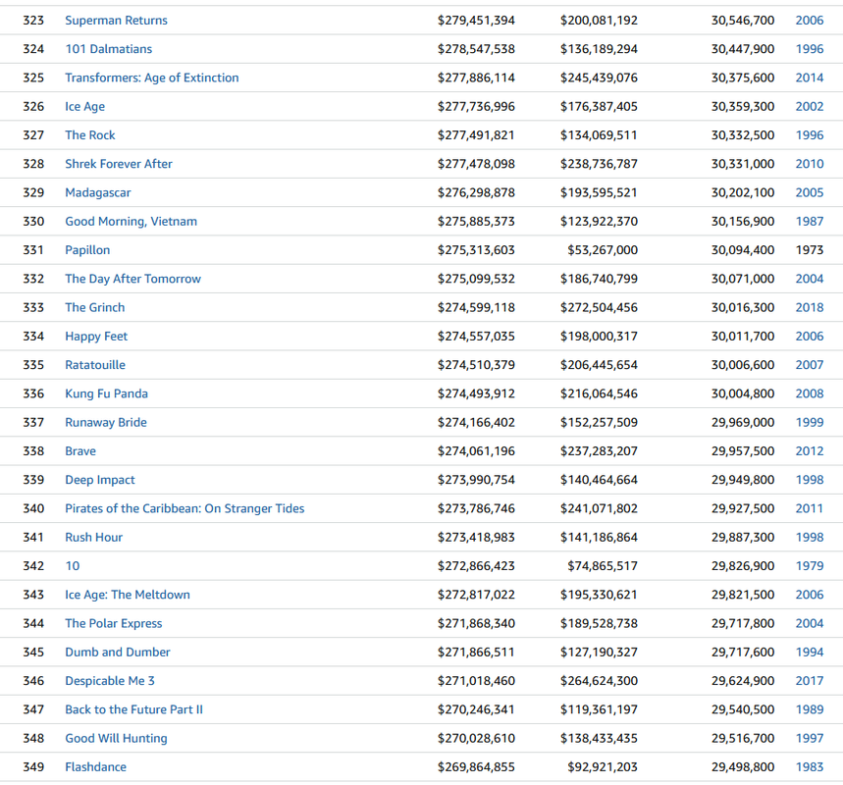Open year 1996 in The Rock row
The image size is (843, 785).
809,135
